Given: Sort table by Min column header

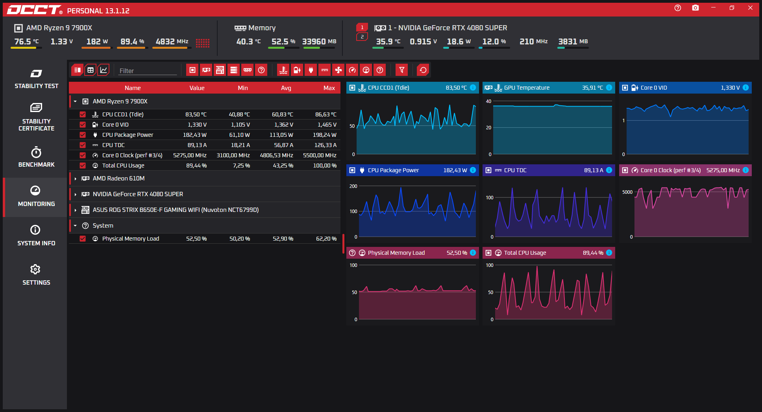Looking at the screenshot, I should 243,88.
